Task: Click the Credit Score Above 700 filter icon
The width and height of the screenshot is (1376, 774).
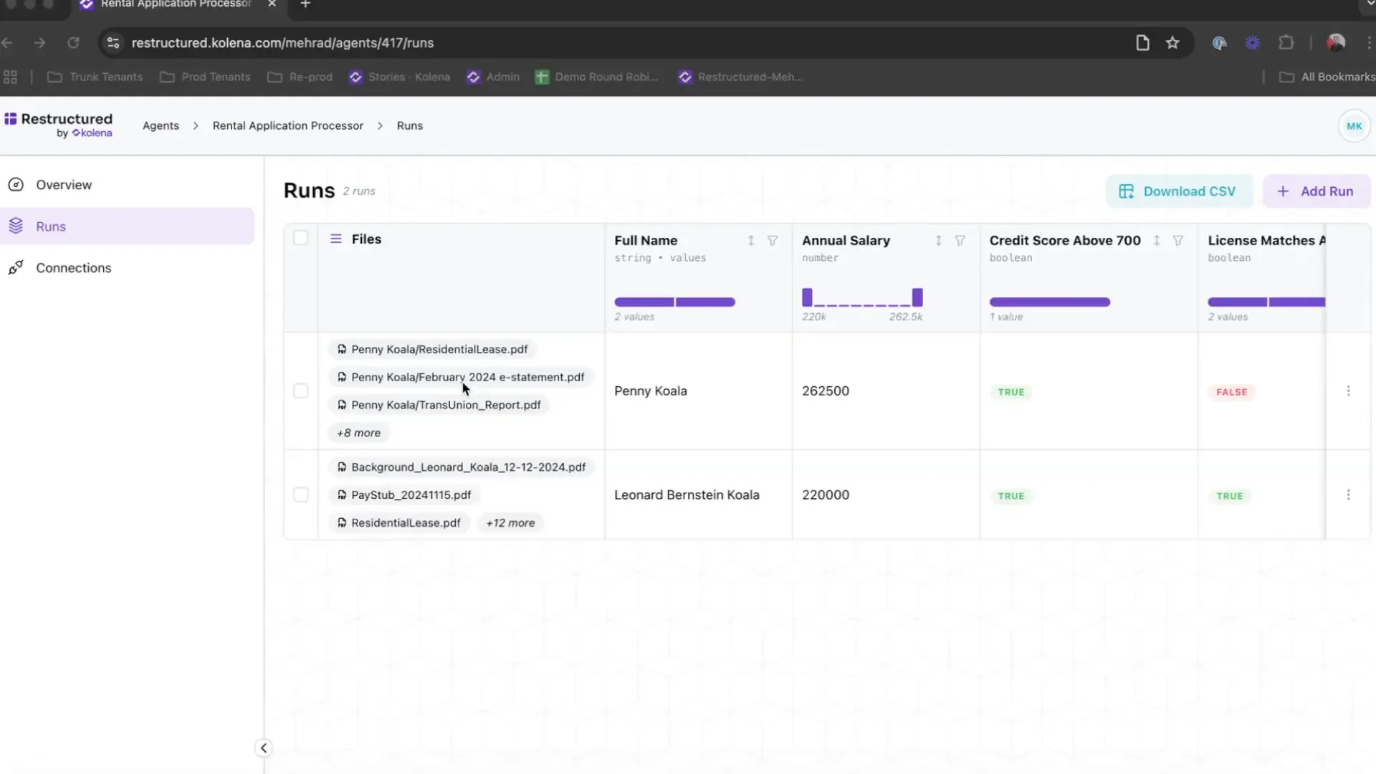Action: 1177,241
